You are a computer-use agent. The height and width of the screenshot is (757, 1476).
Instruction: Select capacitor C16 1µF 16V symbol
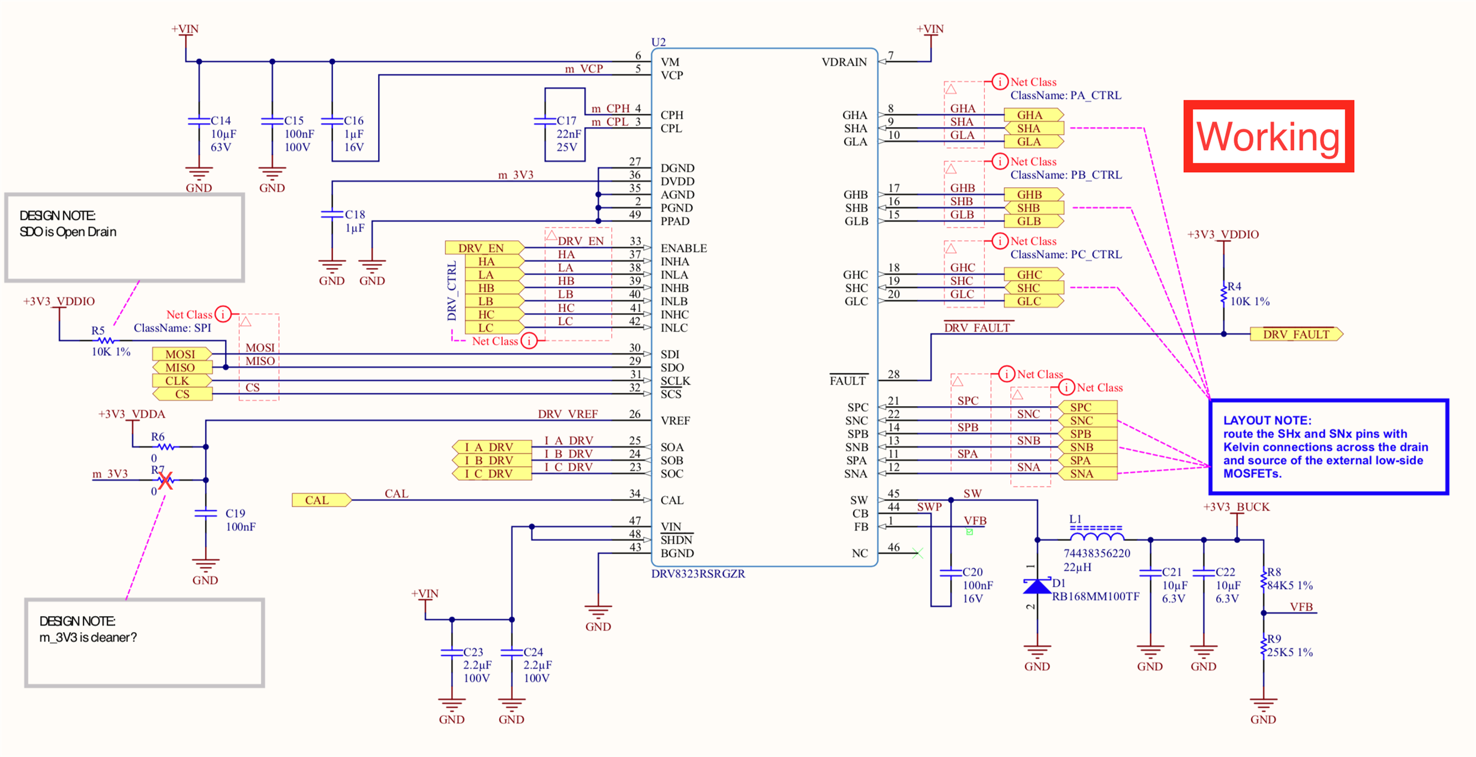click(x=332, y=121)
